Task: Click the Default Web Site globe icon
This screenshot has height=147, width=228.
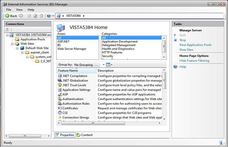Action: tap(22, 48)
